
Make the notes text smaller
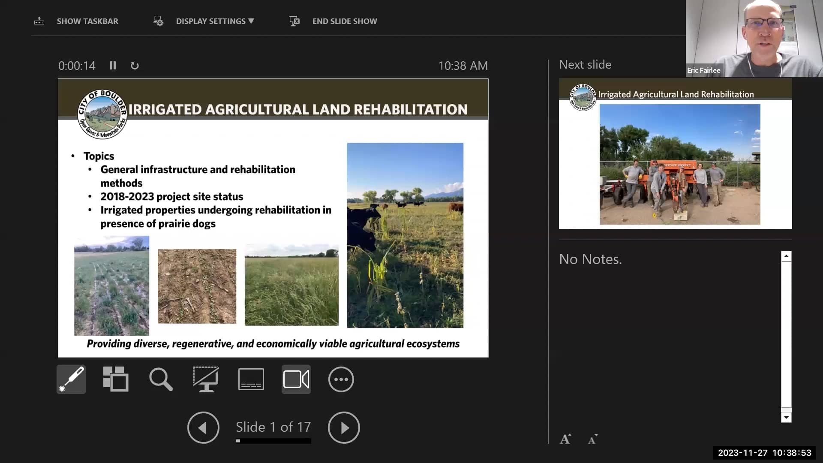pyautogui.click(x=593, y=439)
